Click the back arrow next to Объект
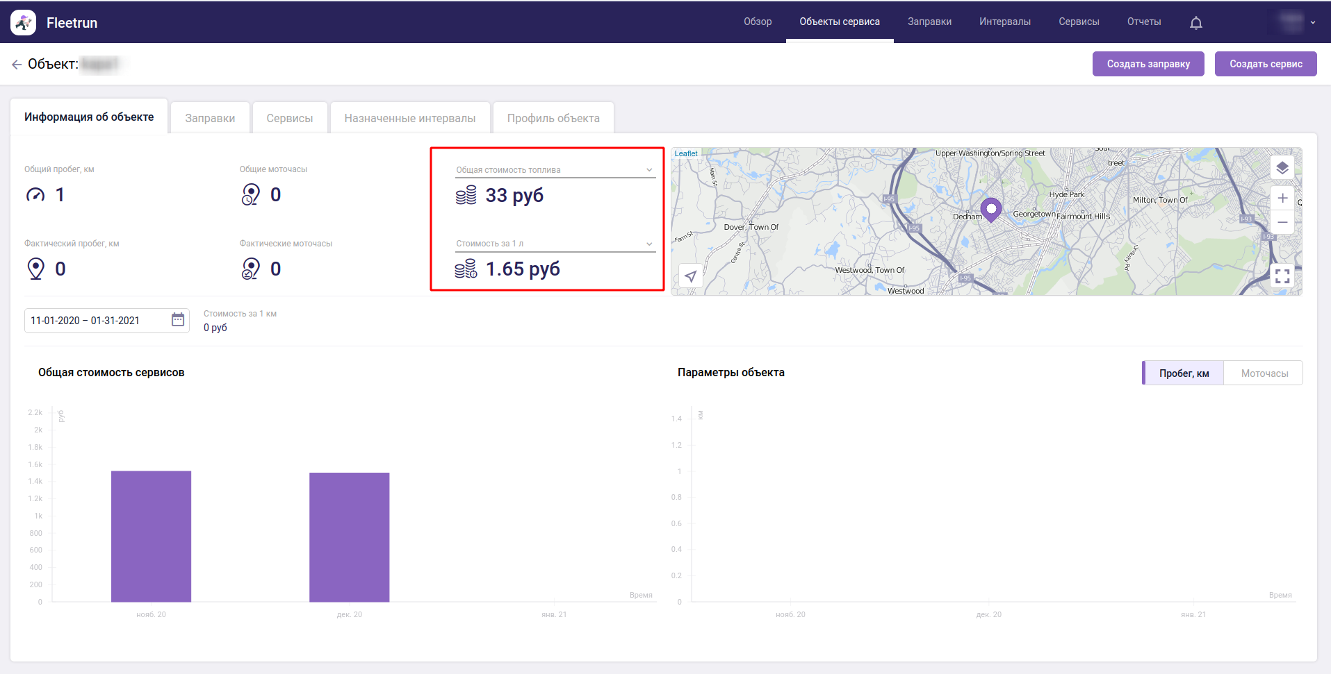This screenshot has width=1331, height=674. click(17, 65)
